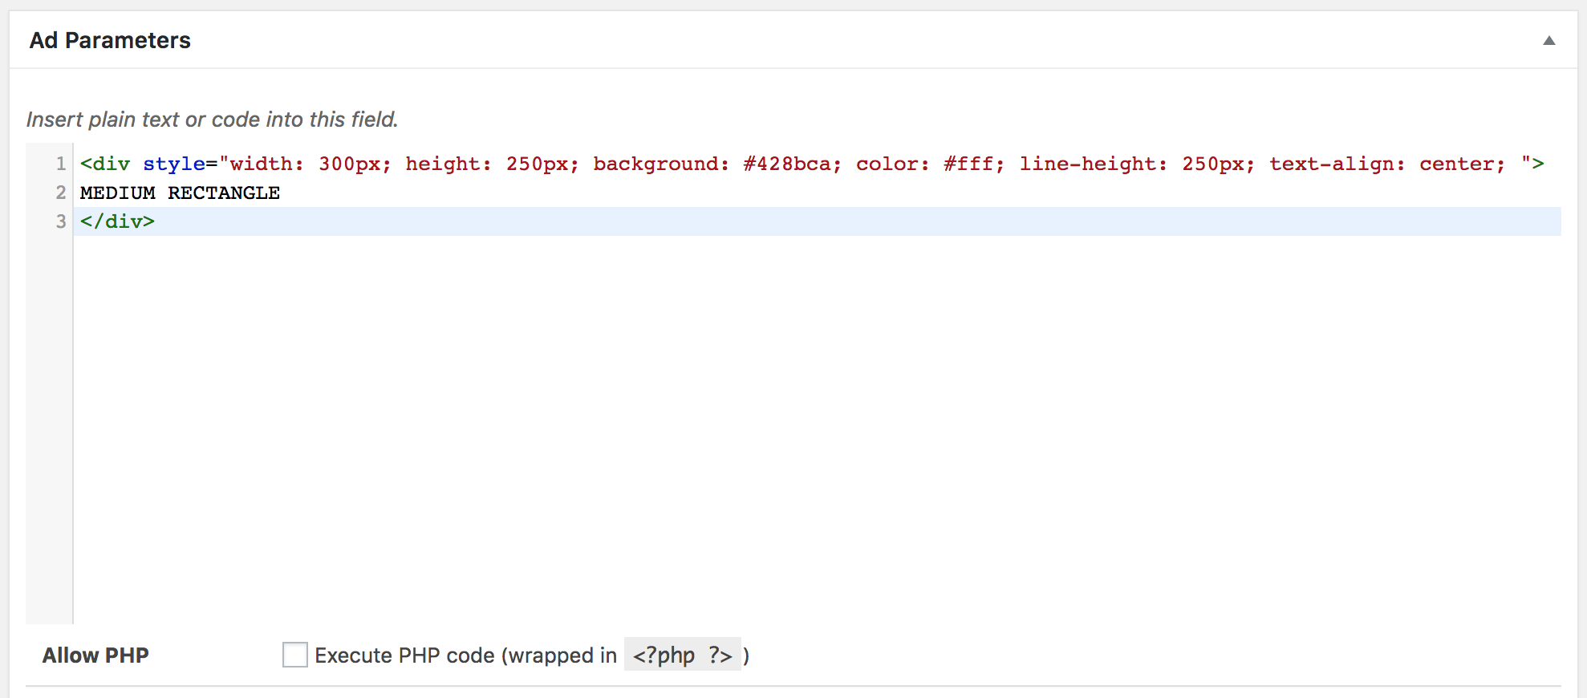Screen dimensions: 1587x698
Task: Click the closing </div> tag on line 3
Action: click(x=117, y=221)
